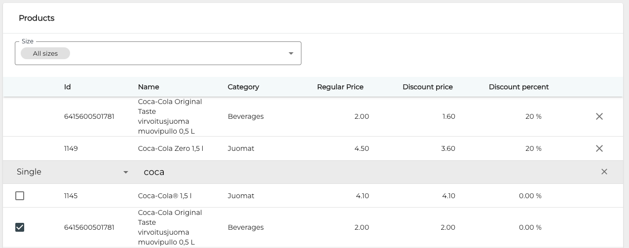The image size is (629, 248).
Task: Edit discount price 1.60 cell
Action: tap(448, 116)
